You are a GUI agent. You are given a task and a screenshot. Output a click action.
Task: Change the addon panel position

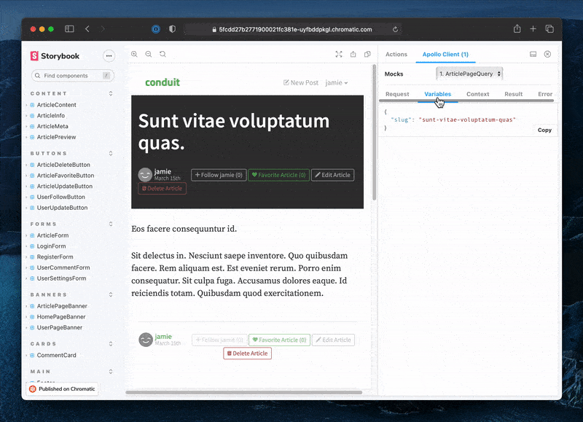pos(533,54)
